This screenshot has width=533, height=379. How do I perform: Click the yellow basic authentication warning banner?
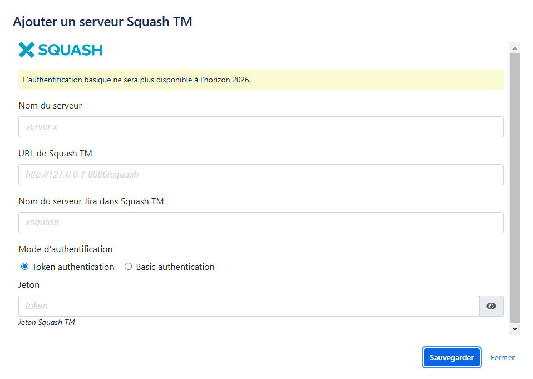pos(260,80)
